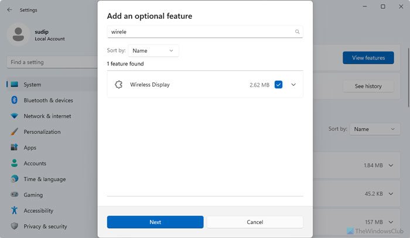Click the Network wifi icon
The image size is (410, 238).
click(15, 116)
